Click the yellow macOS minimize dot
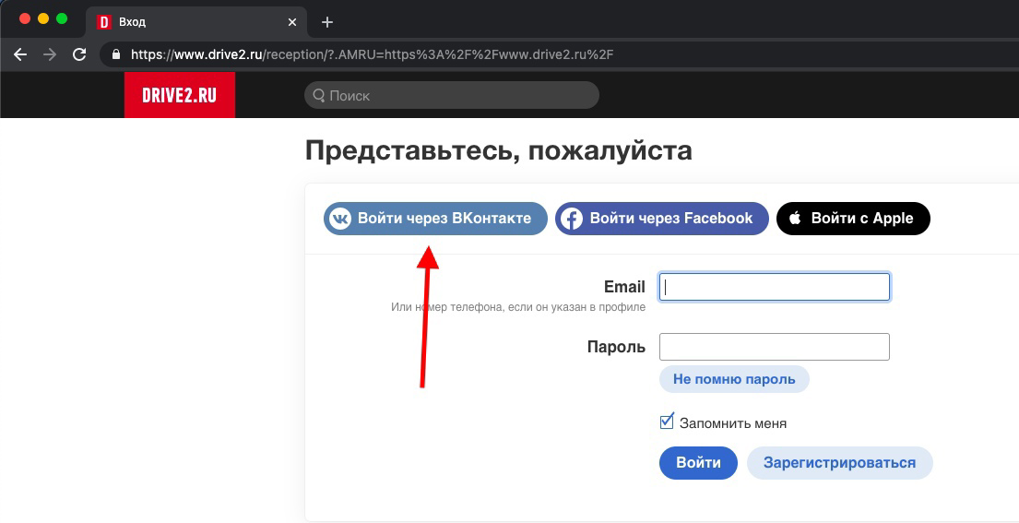The height and width of the screenshot is (523, 1019). pos(43,18)
